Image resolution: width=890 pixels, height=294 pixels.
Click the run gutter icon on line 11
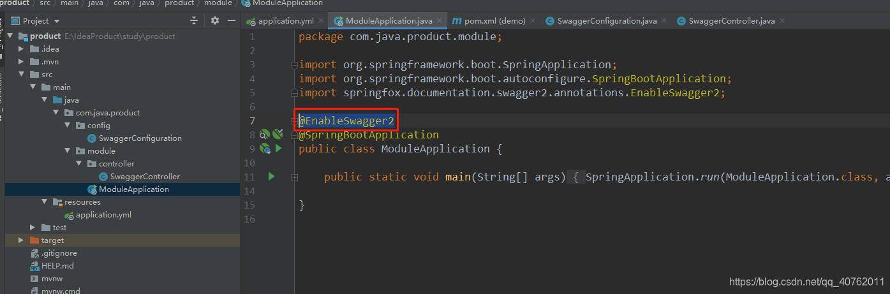271,177
